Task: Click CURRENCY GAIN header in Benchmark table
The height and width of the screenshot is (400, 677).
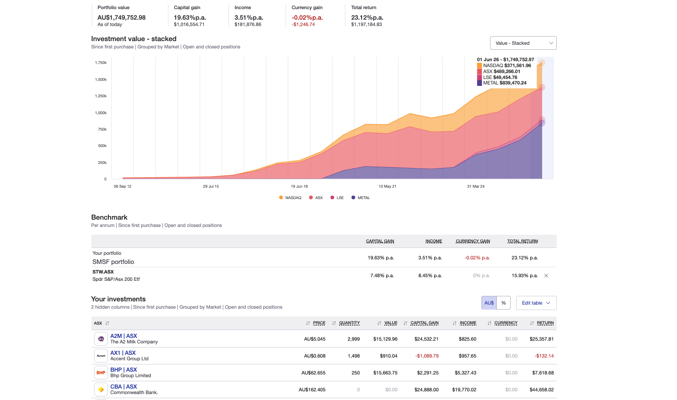Action: 473,241
